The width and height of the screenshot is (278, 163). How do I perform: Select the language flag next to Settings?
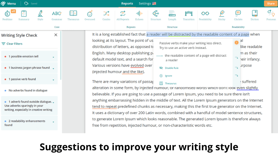coord(154,4)
